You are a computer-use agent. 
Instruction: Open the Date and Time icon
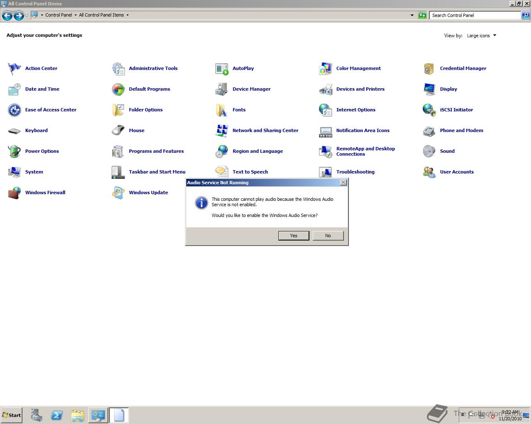tap(15, 89)
